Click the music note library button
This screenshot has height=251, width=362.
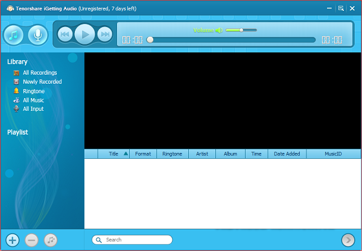tap(13, 36)
